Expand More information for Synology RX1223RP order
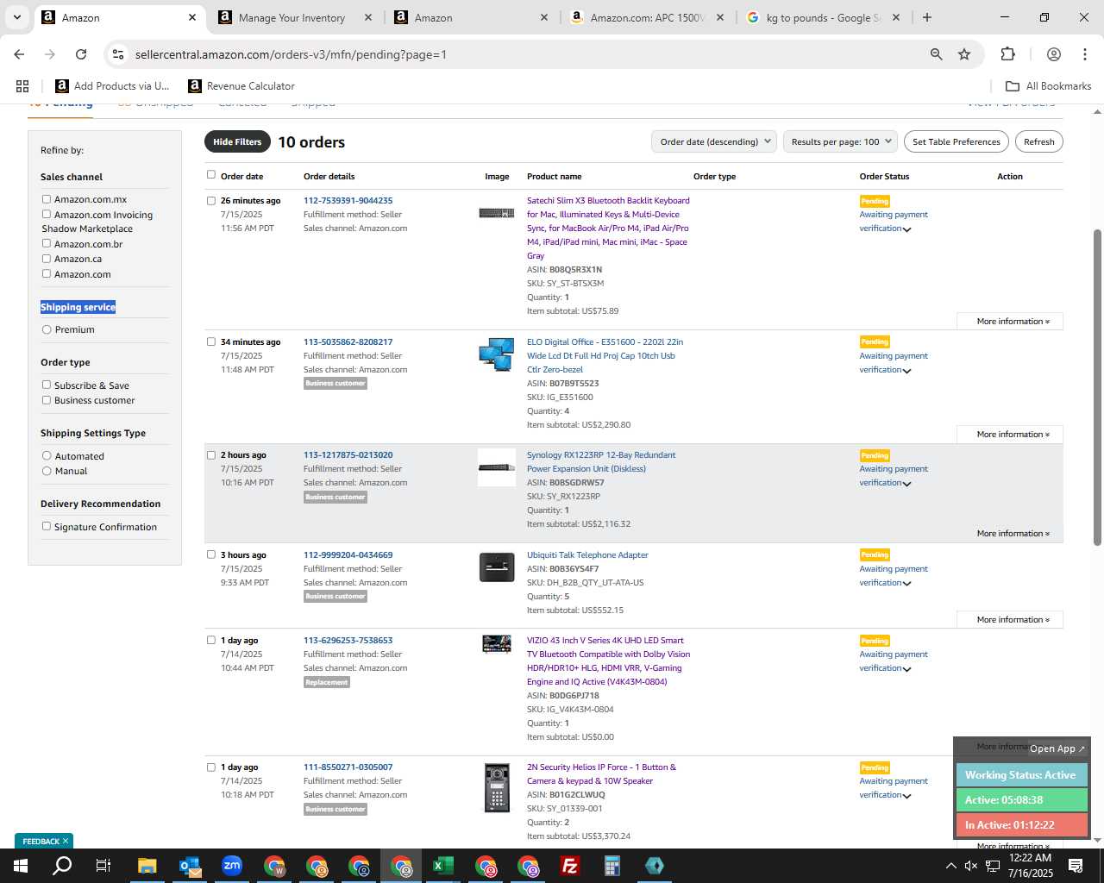Image resolution: width=1104 pixels, height=883 pixels. pos(1013,534)
